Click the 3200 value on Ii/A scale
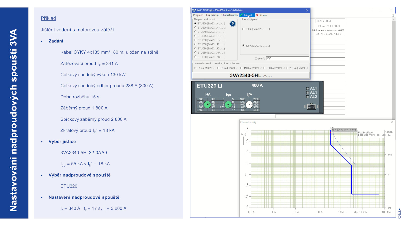 256,105
